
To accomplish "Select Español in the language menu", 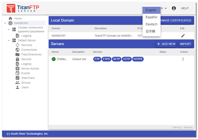I will pyautogui.click(x=152, y=17).
